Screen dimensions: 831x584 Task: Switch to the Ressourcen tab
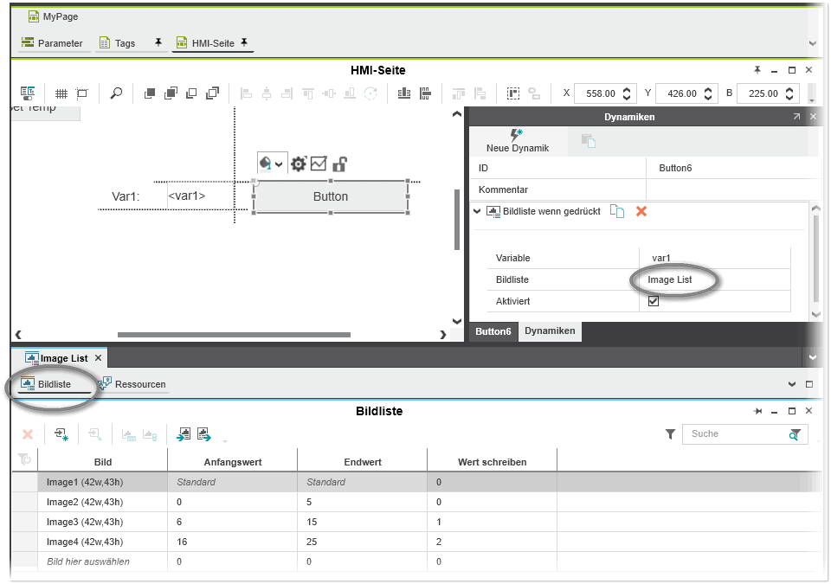tap(132, 384)
